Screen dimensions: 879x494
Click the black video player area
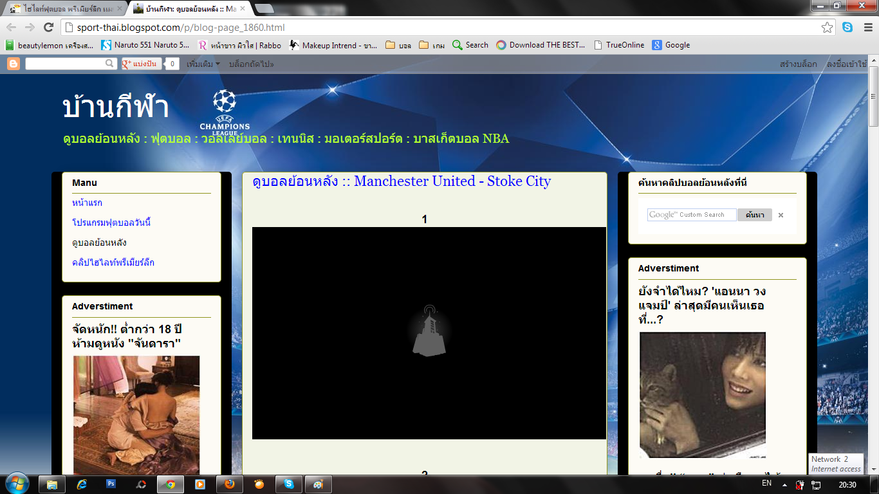[429, 333]
